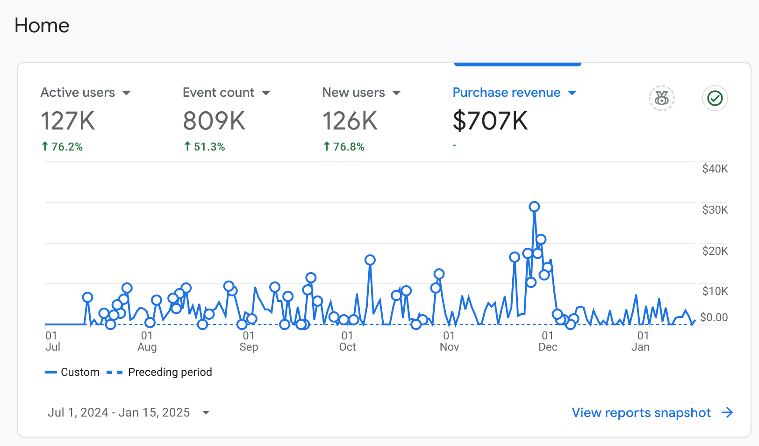Open the New users metric dropdown
The height and width of the screenshot is (446, 759).
pyautogui.click(x=396, y=93)
